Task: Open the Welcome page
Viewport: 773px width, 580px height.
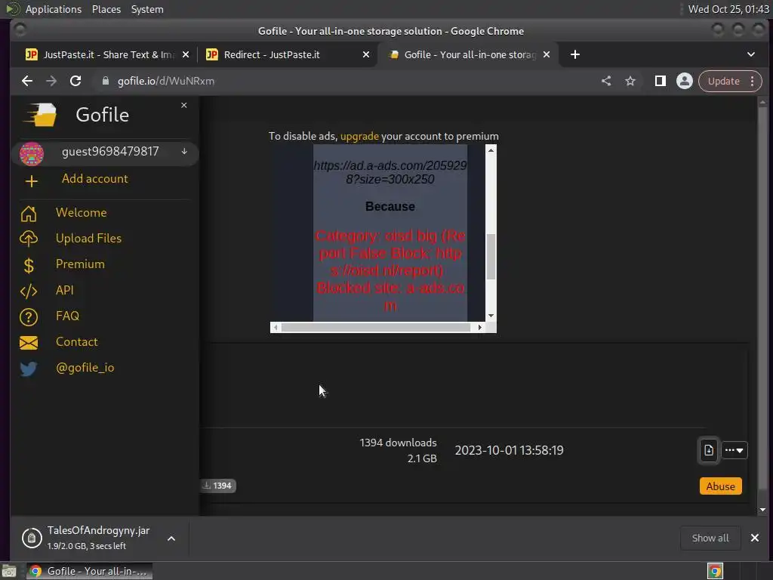Action: click(x=81, y=212)
